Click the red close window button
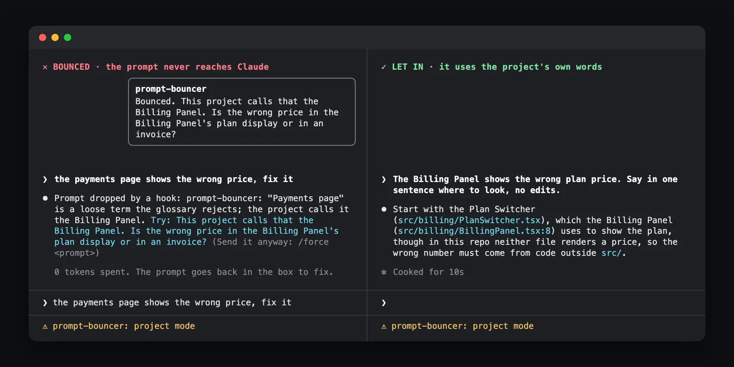The image size is (734, 367). pos(43,38)
